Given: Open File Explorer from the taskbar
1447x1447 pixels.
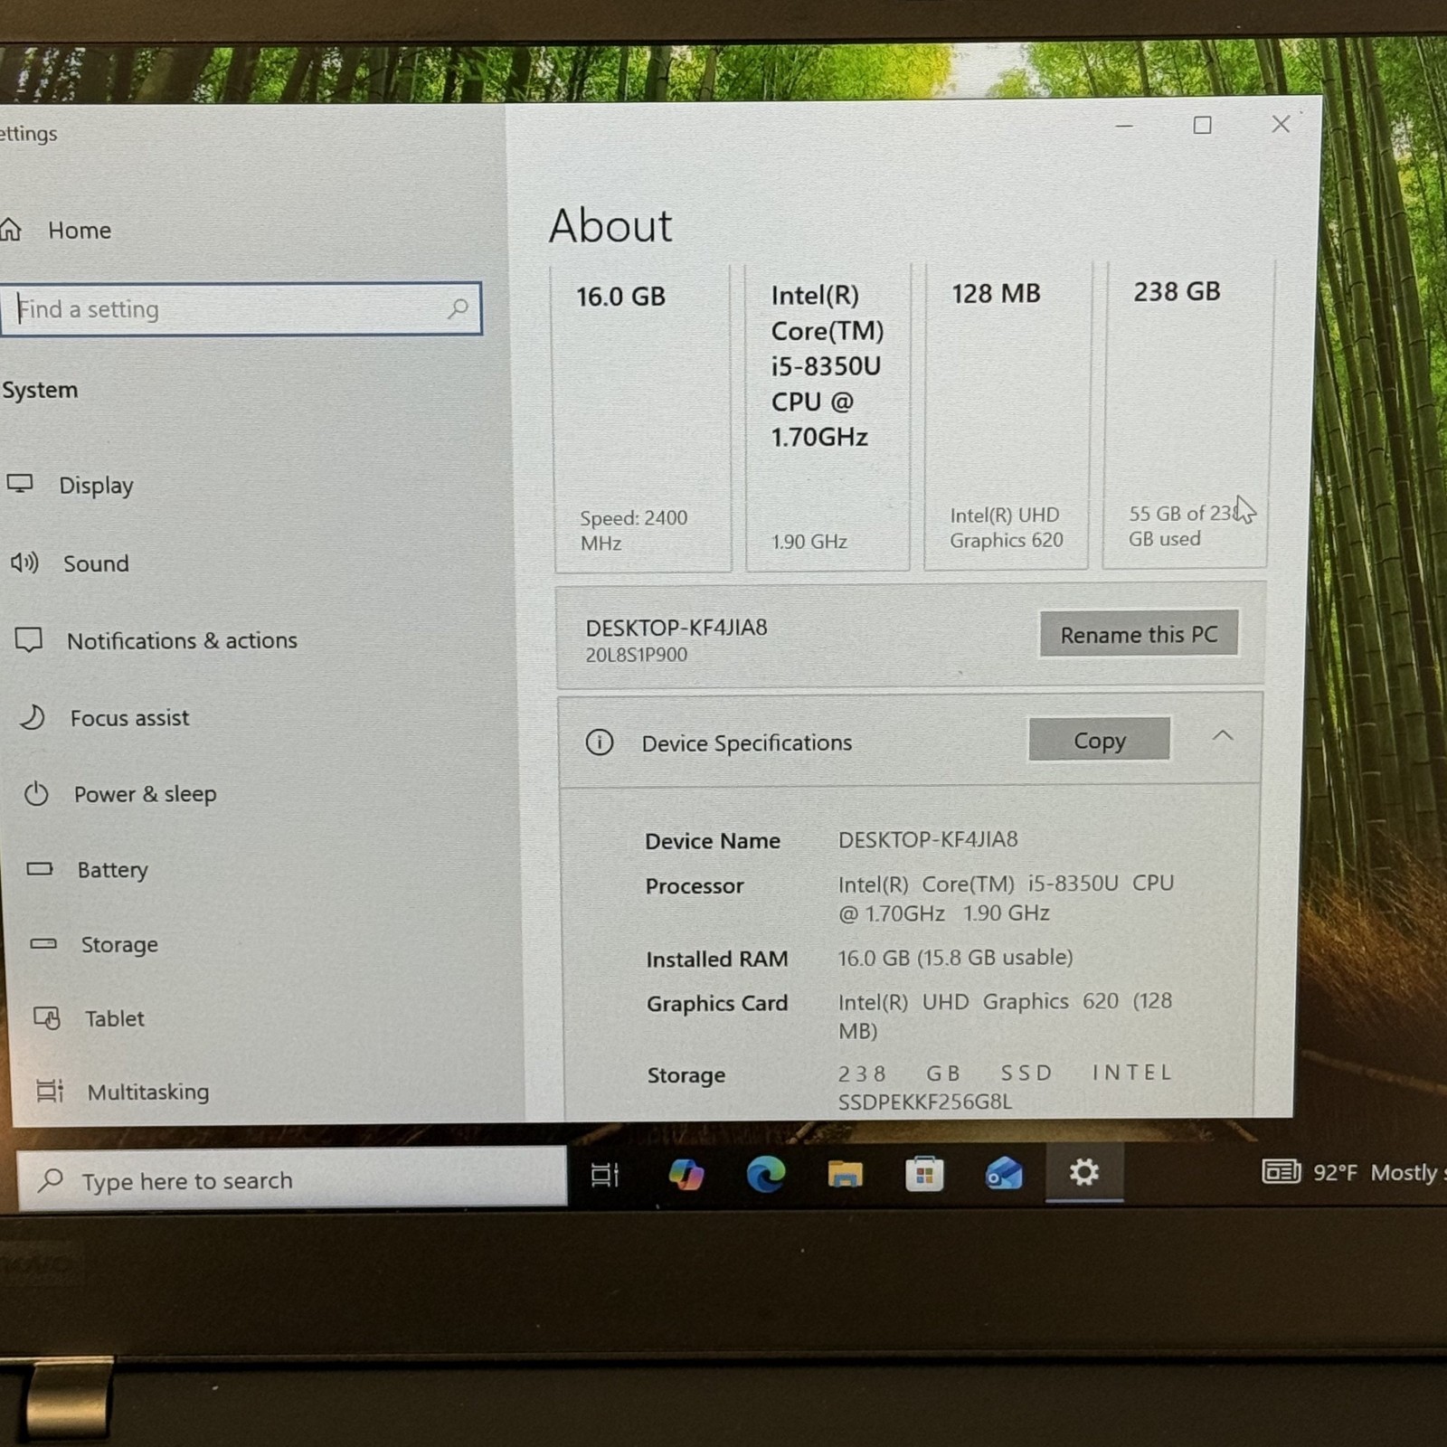Looking at the screenshot, I should [845, 1174].
